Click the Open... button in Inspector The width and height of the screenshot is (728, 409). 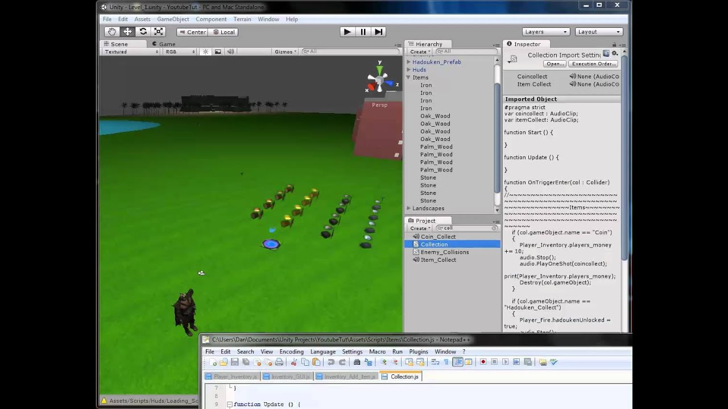(555, 64)
